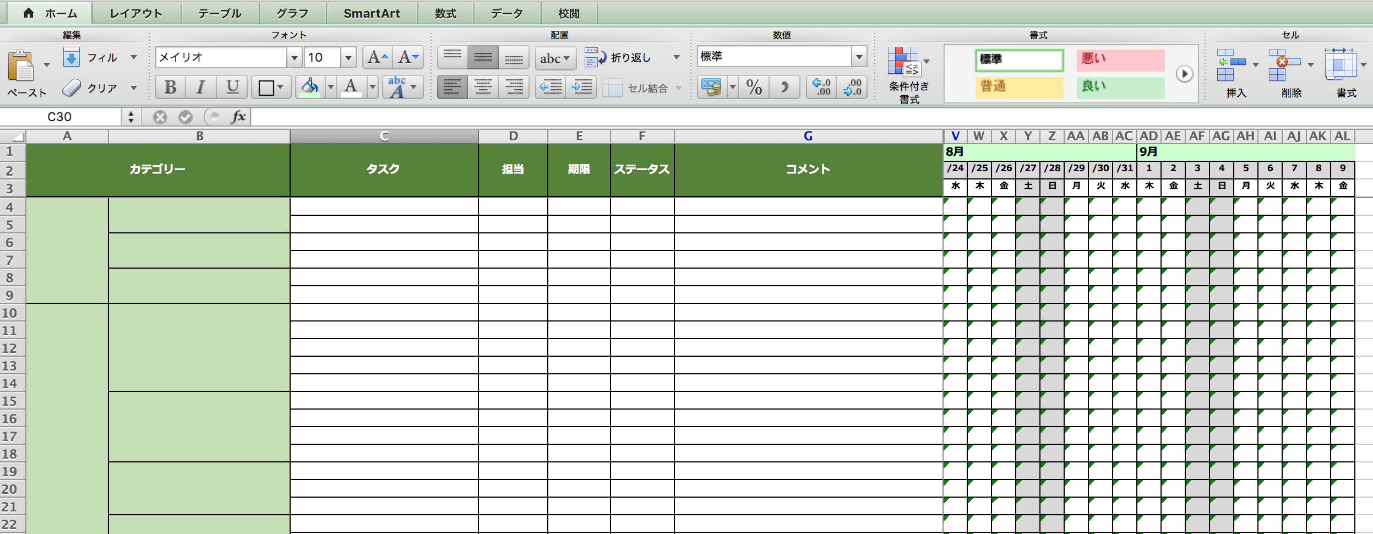Open the fill (フィル) dropdown arrow
Screen dimensions: 1373x534
coord(134,57)
